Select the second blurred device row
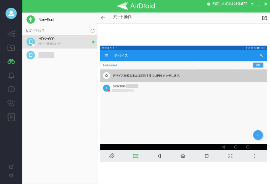Image resolution: width=270 pixels, height=184 pixels. [x=60, y=55]
